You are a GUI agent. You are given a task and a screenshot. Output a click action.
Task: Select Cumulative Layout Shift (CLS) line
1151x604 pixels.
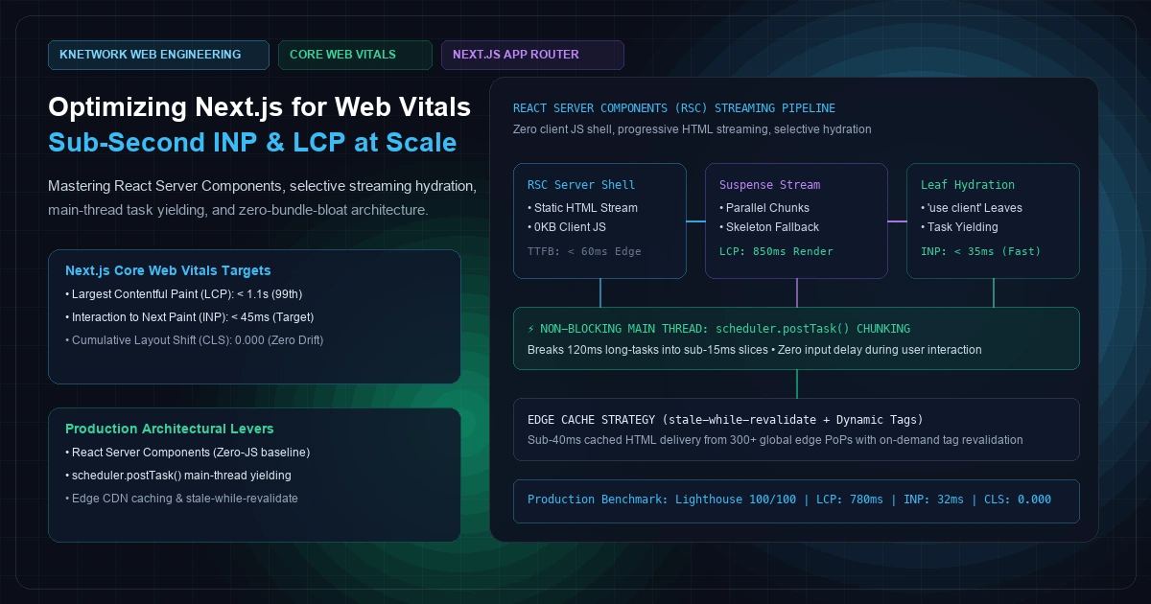click(195, 340)
